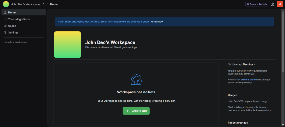
Task: Click the robot arm illustration icon
Action: pyautogui.click(x=136, y=79)
